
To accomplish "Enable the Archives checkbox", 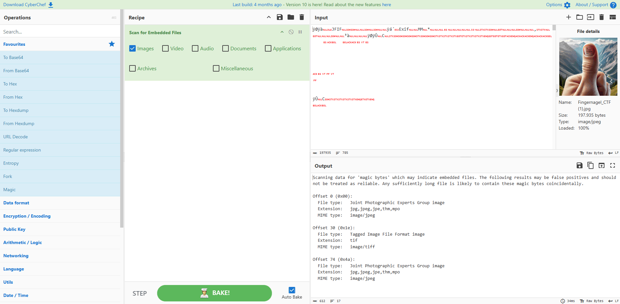I will pyautogui.click(x=132, y=68).
